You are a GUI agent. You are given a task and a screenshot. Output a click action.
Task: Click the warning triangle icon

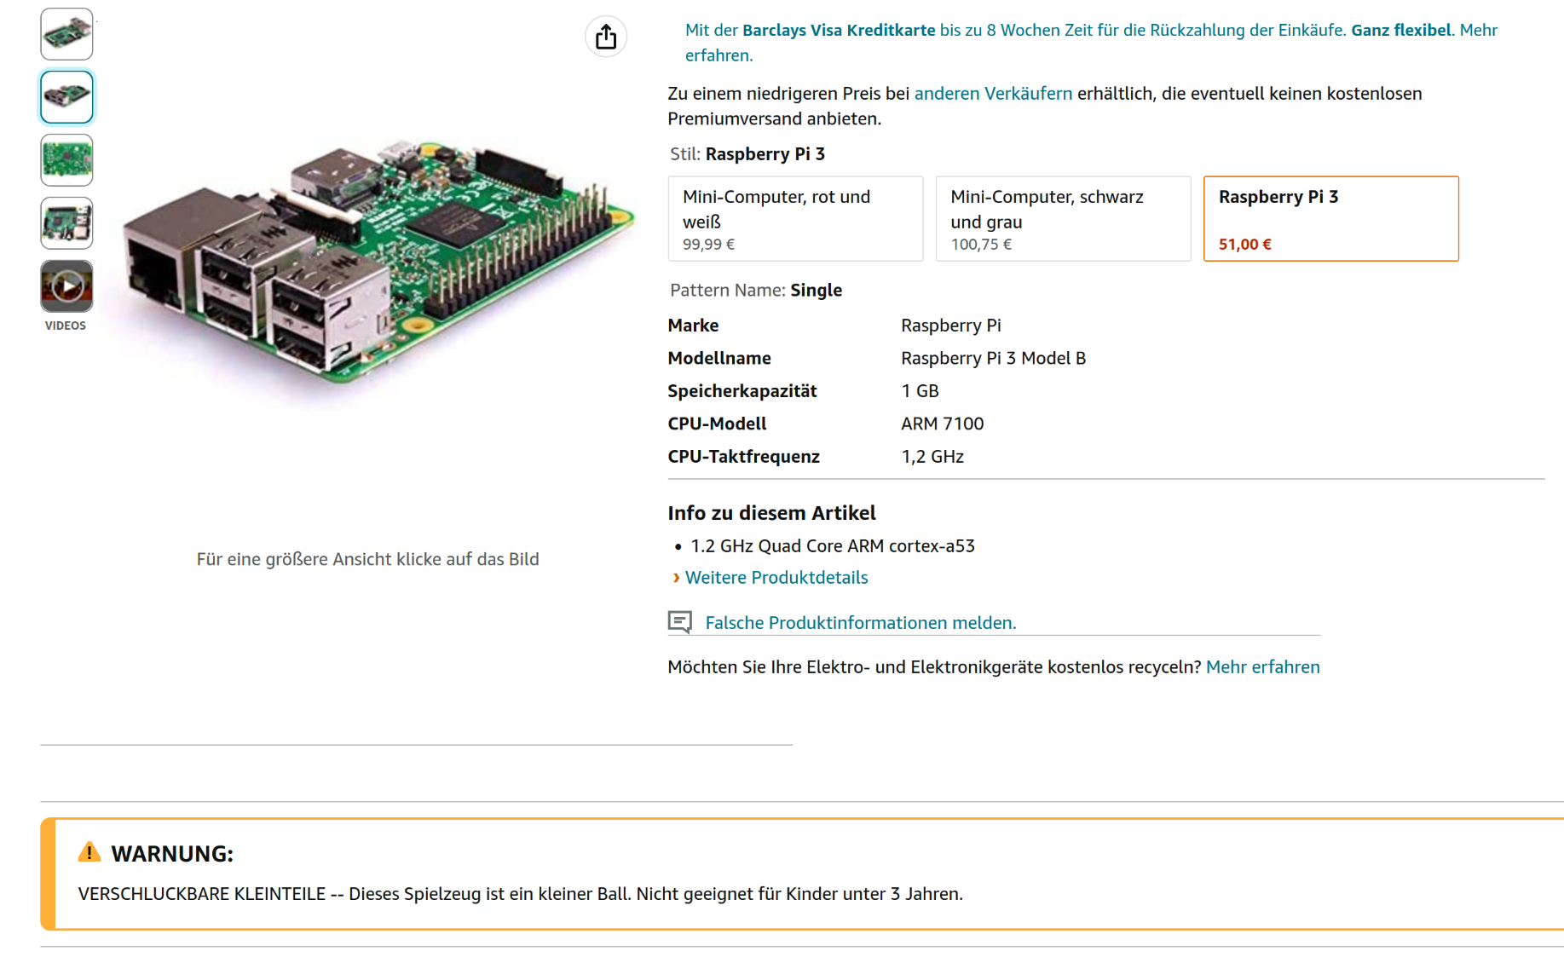tap(89, 852)
